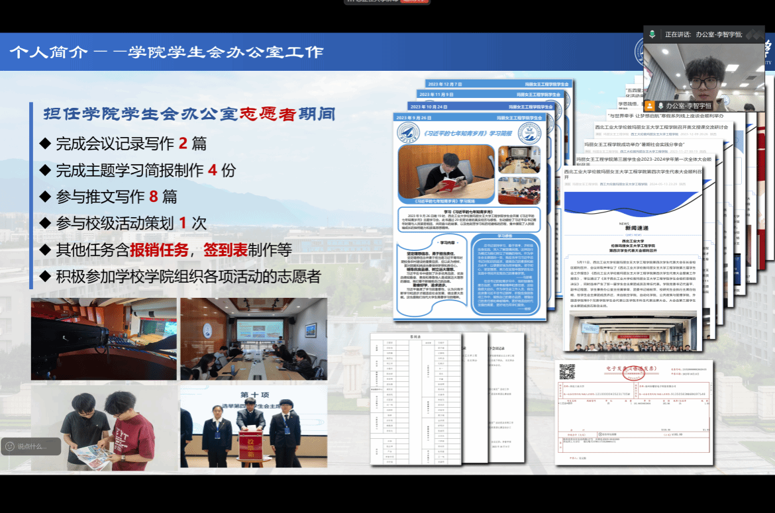Click the green microphone icon in speaking bar
The width and height of the screenshot is (775, 513).
pyautogui.click(x=652, y=34)
